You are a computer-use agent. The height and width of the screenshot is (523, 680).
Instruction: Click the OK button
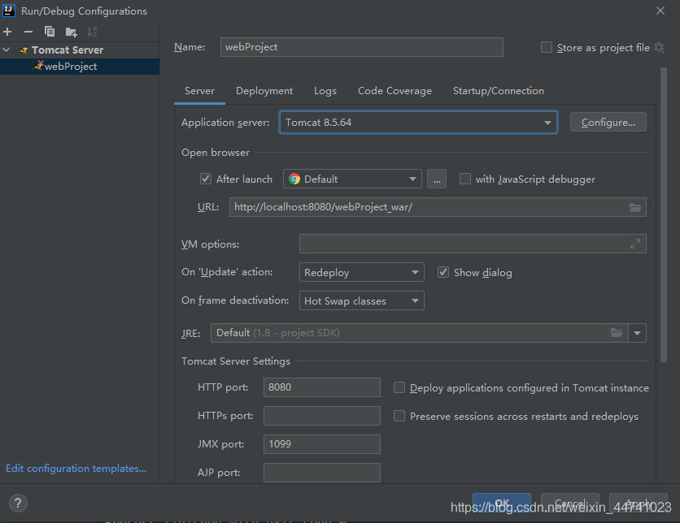(502, 503)
